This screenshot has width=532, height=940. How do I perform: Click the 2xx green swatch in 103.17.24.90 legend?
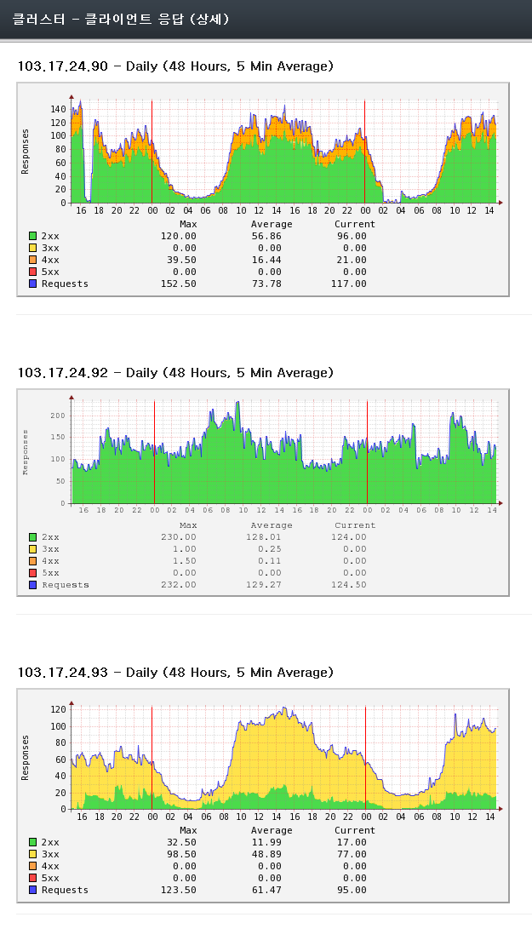33,236
